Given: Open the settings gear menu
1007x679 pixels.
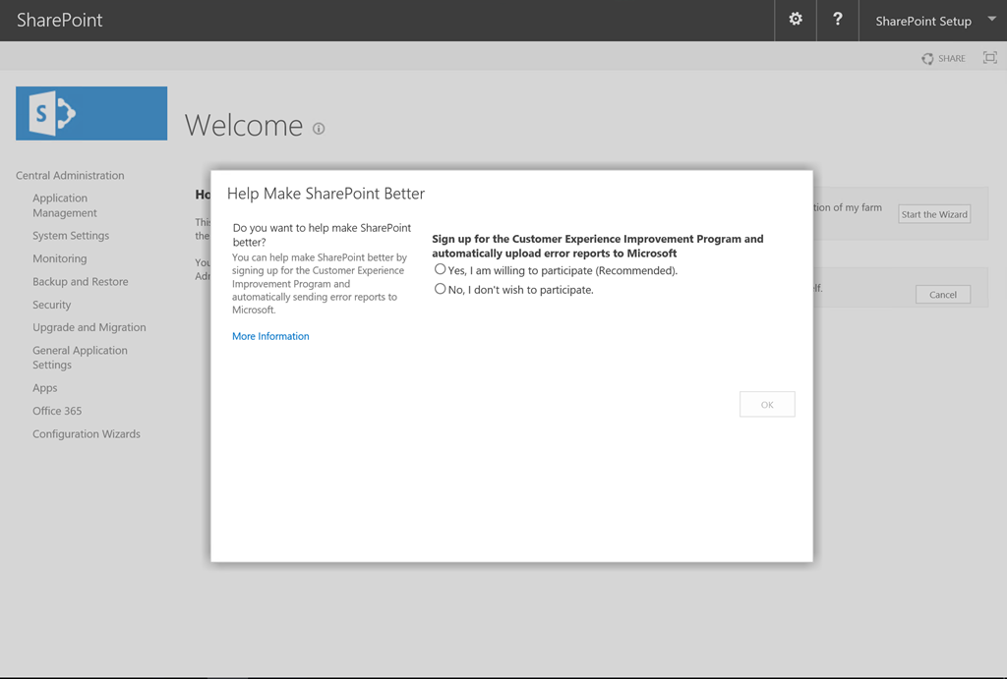Looking at the screenshot, I should click(x=795, y=20).
